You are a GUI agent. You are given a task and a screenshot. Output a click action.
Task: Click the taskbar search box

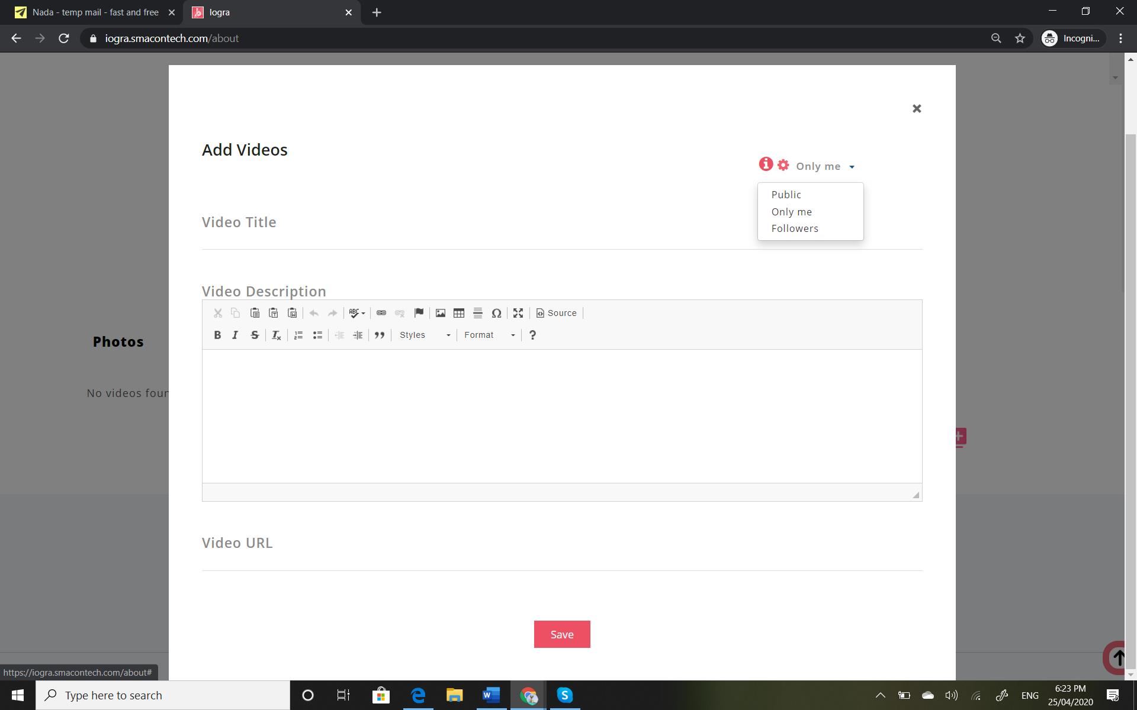click(x=163, y=695)
